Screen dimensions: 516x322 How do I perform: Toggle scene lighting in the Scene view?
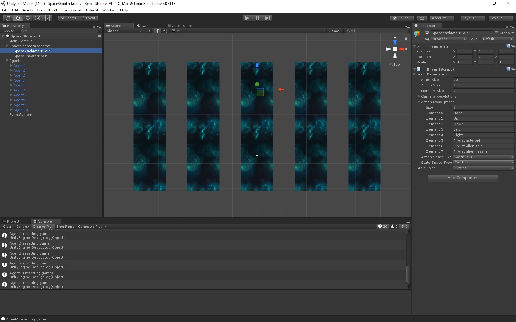[157, 31]
